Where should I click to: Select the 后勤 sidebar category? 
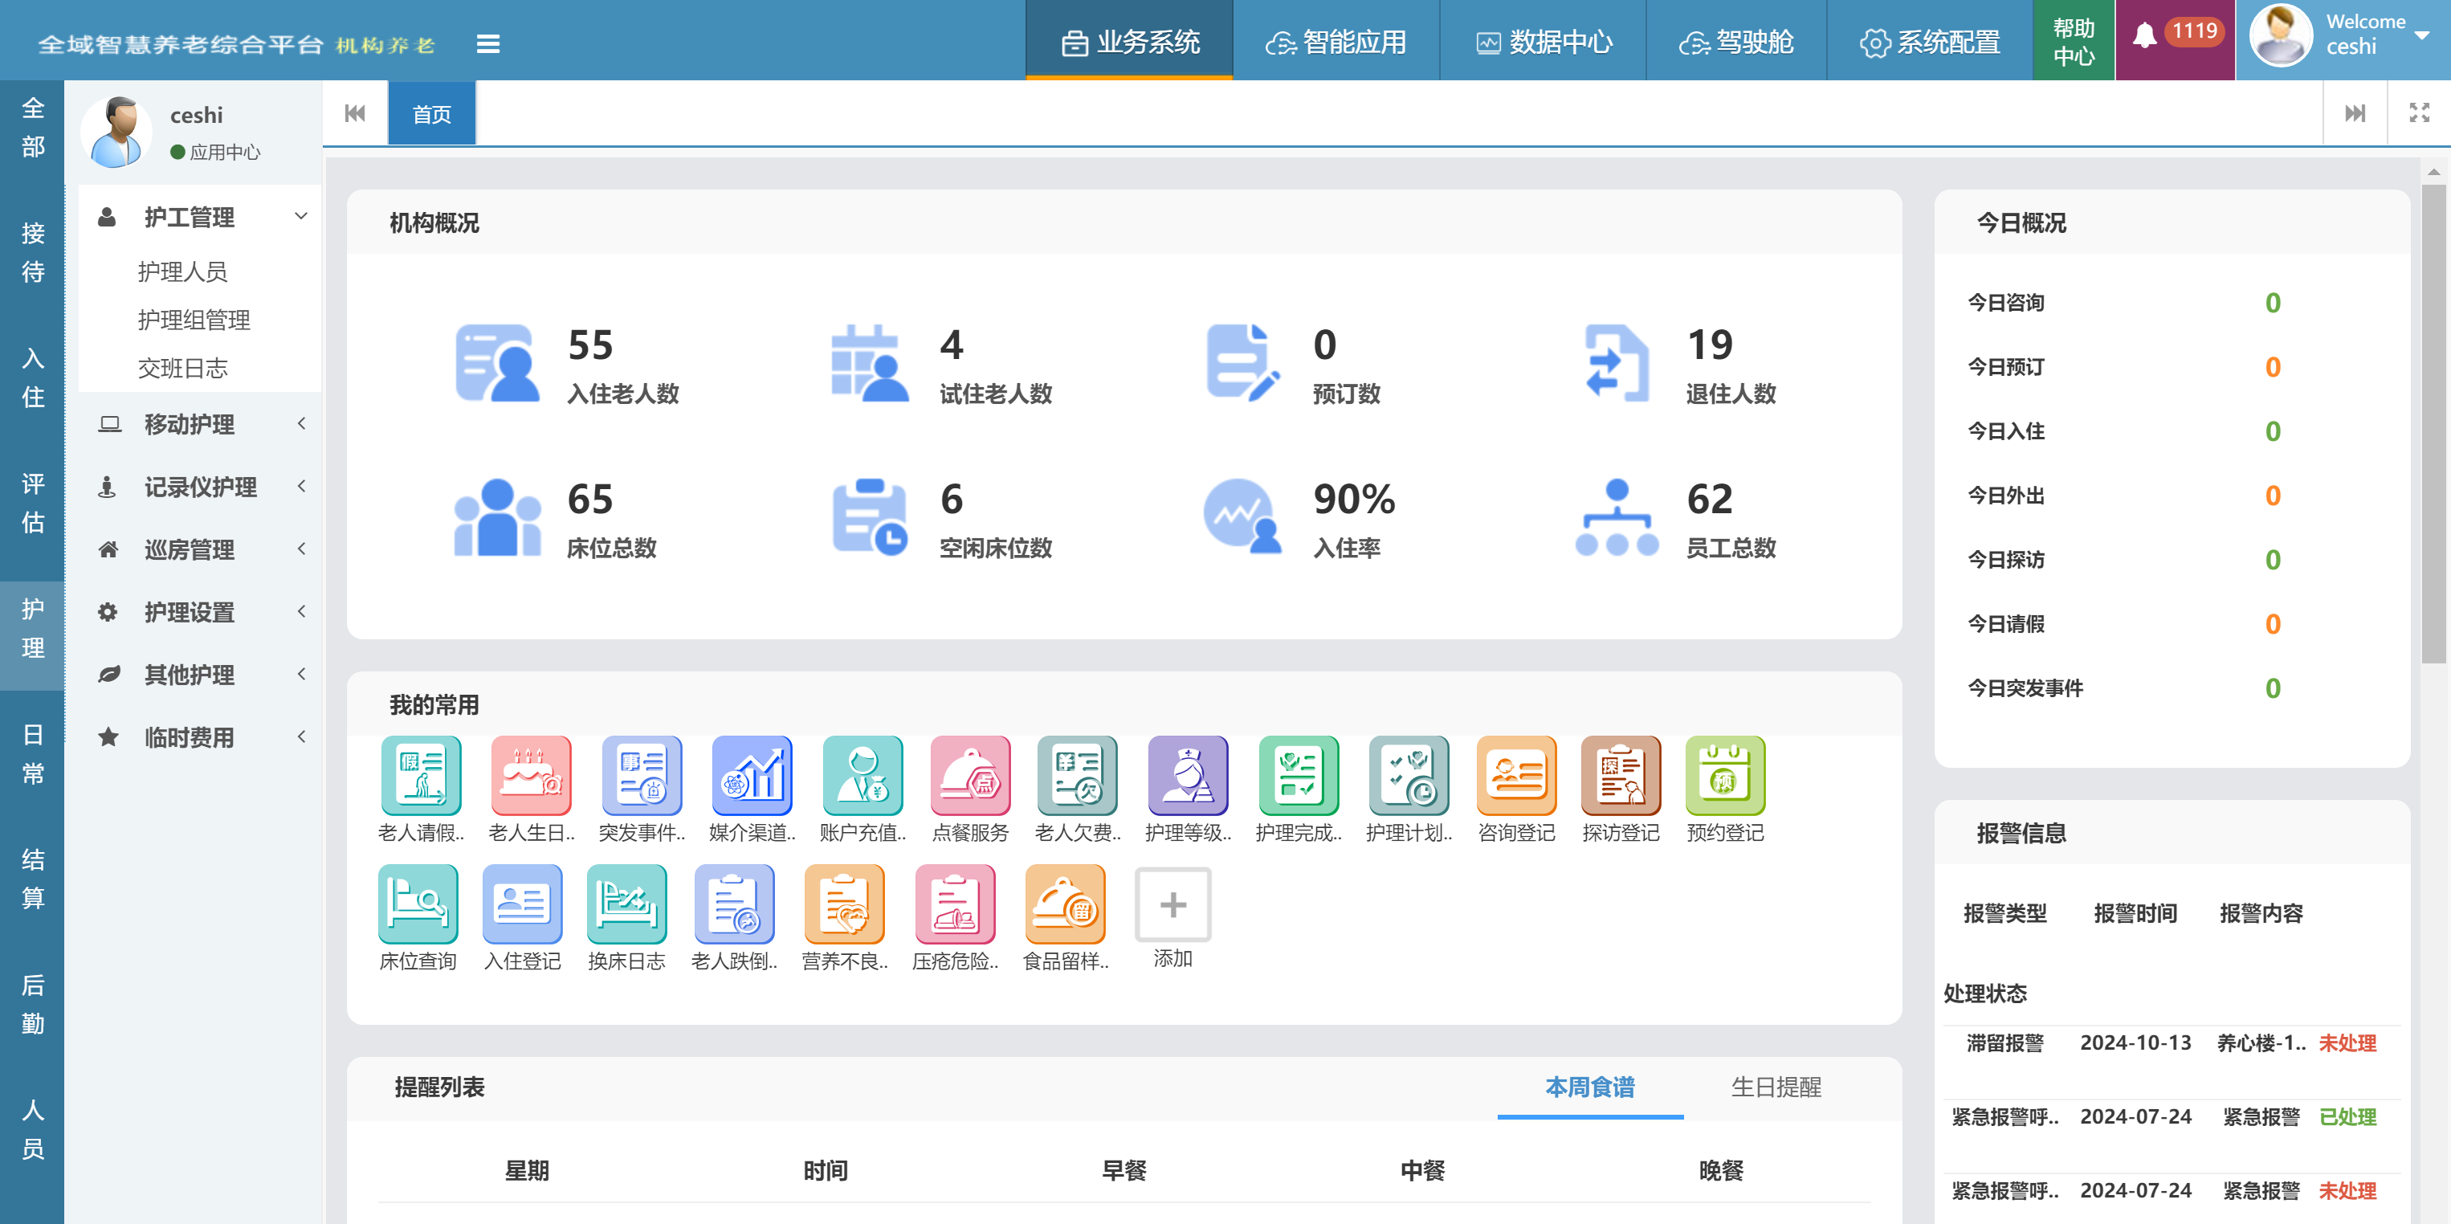point(32,1004)
